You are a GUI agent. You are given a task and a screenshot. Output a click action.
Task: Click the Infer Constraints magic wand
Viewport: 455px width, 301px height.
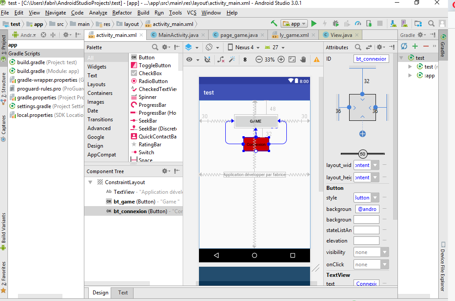coord(232,59)
